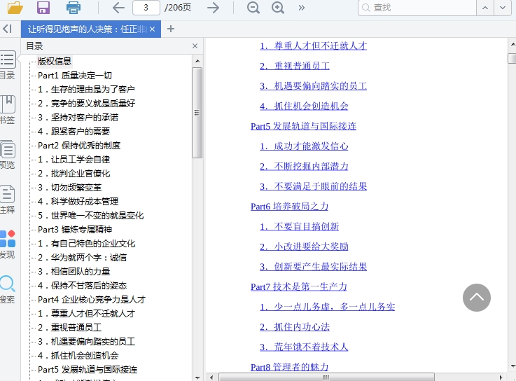Open page link 3. 荒年饿不着技术人

pyautogui.click(x=304, y=347)
